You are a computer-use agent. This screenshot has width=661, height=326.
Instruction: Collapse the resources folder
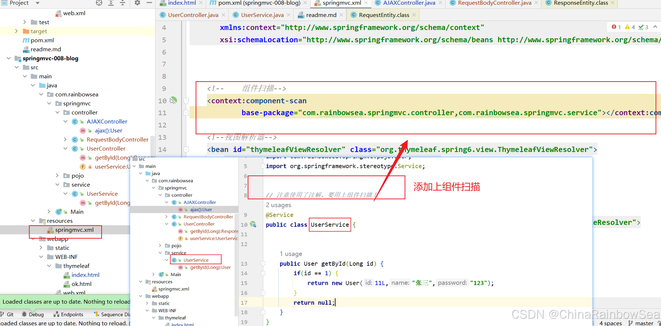33,221
